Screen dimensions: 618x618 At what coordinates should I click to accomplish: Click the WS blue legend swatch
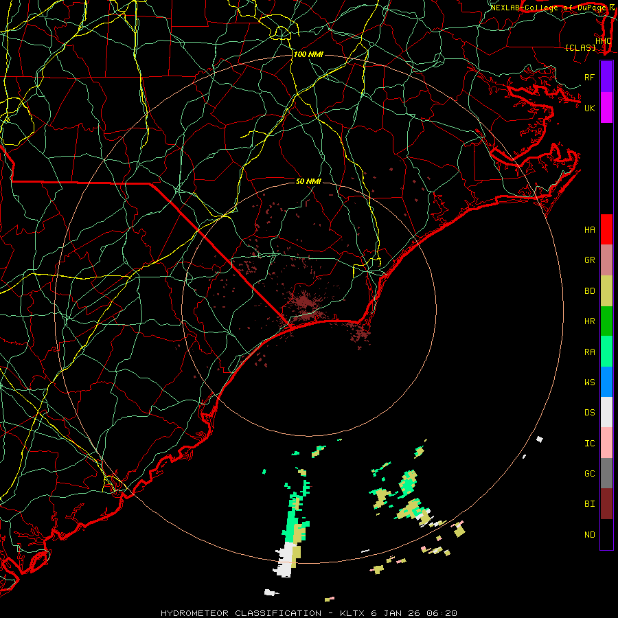click(606, 382)
